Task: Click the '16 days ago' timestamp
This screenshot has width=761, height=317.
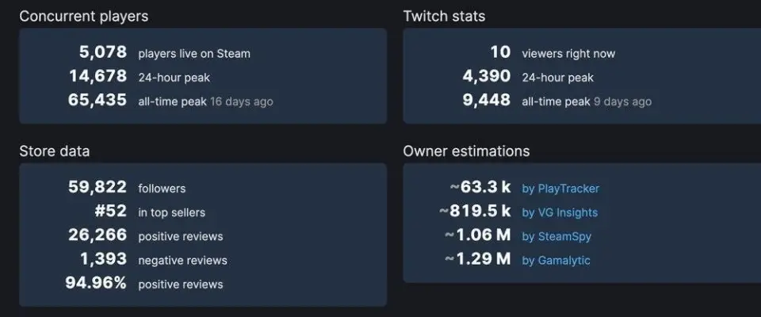Action: pos(242,101)
